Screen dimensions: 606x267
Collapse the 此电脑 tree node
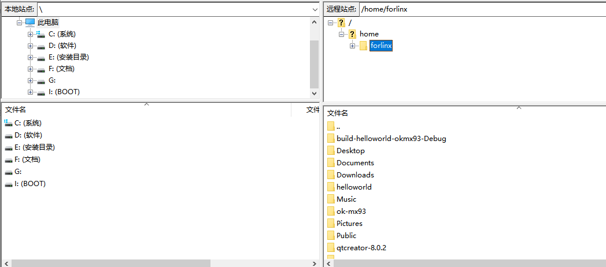[19, 22]
